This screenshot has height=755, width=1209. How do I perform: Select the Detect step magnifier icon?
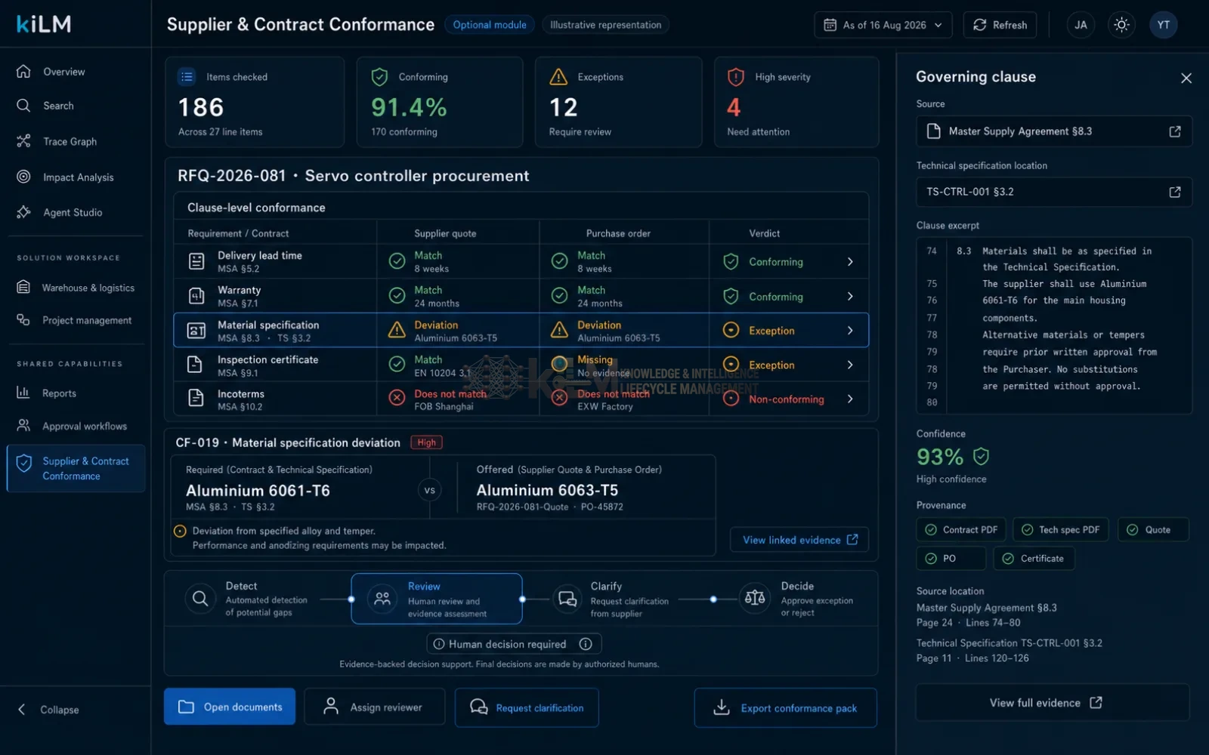200,599
